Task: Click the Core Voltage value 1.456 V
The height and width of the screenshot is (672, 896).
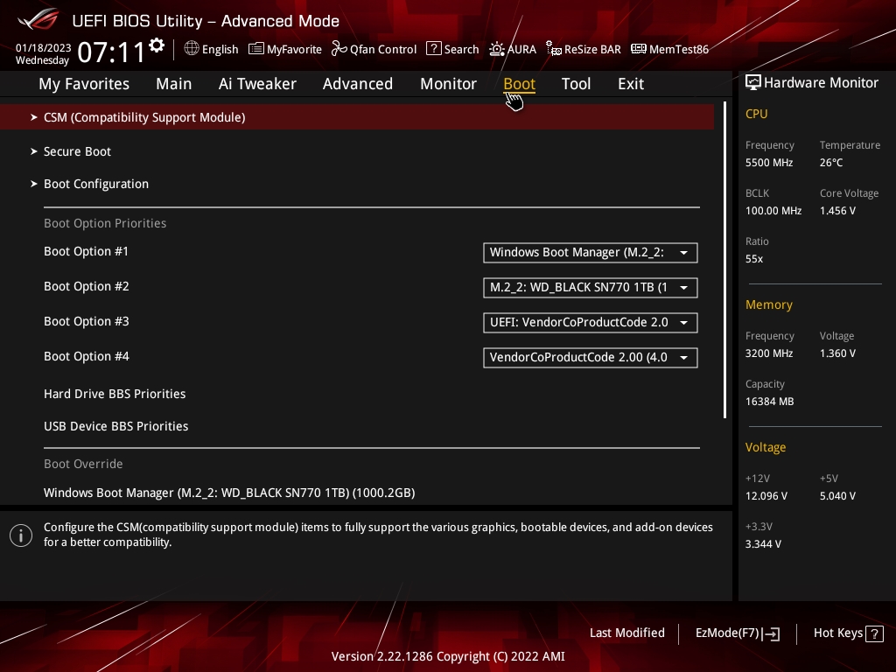Action: pos(837,211)
